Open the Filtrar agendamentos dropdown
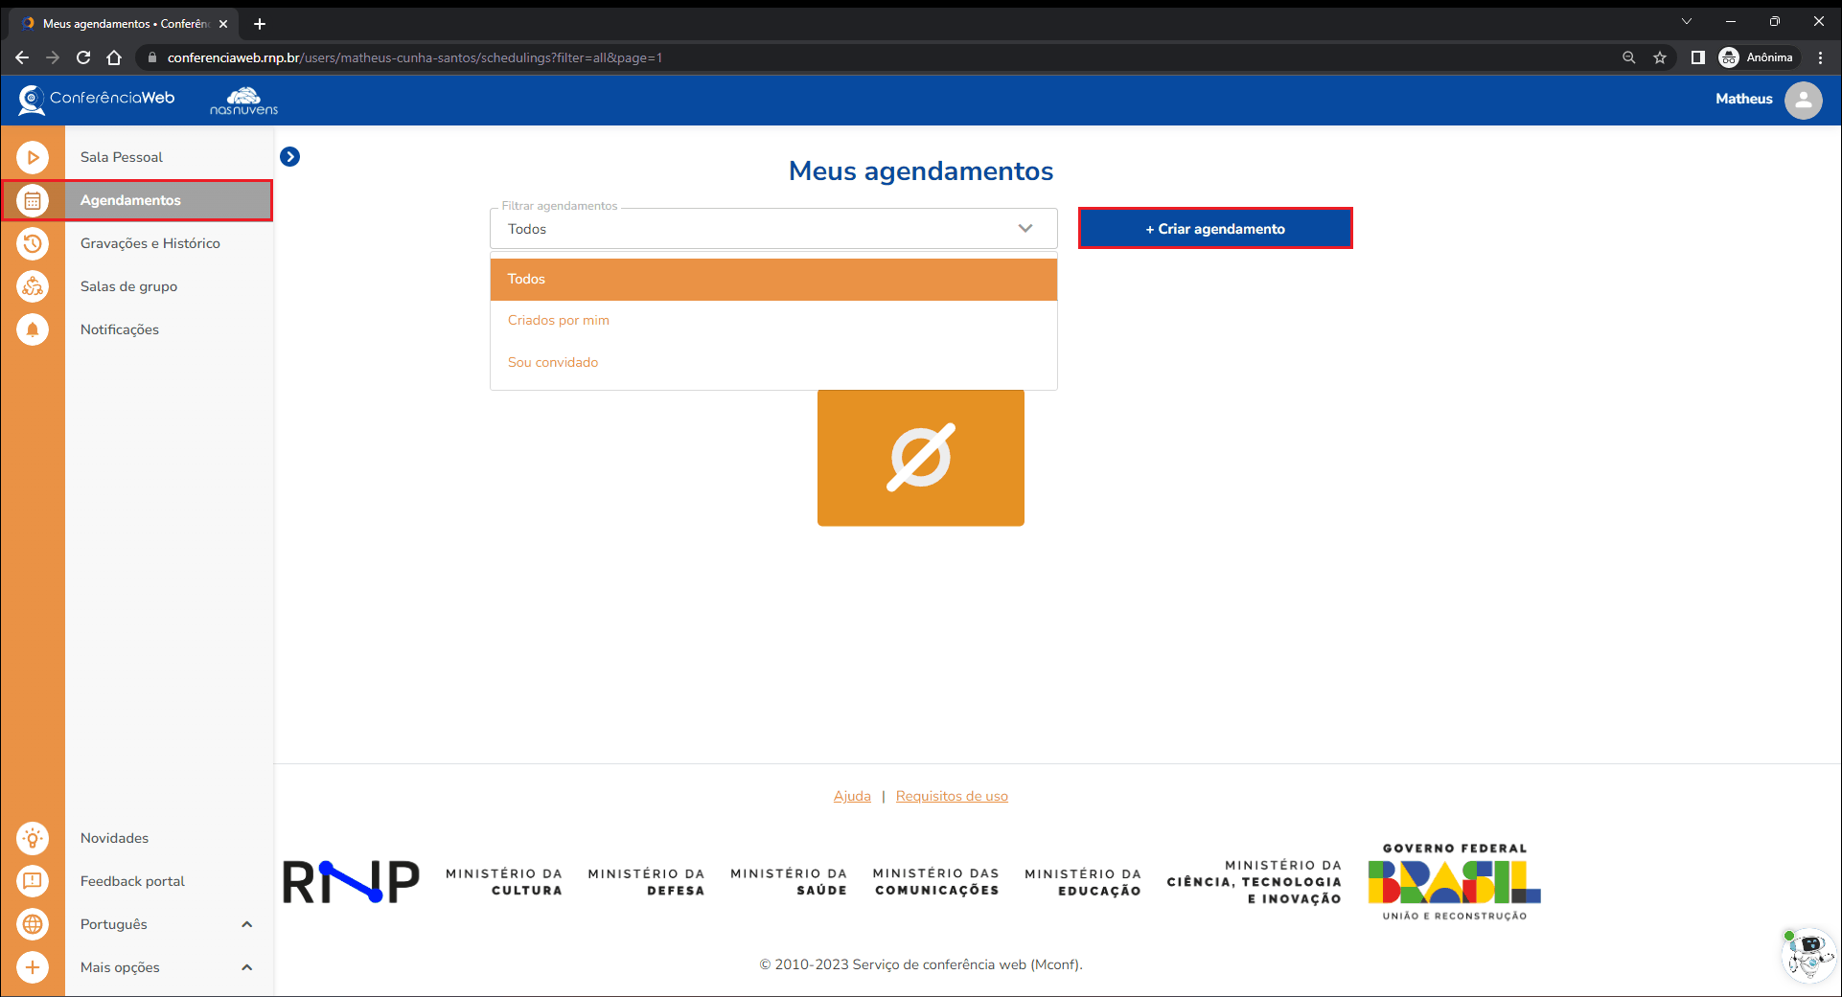Viewport: 1842px width, 997px height. coord(772,229)
